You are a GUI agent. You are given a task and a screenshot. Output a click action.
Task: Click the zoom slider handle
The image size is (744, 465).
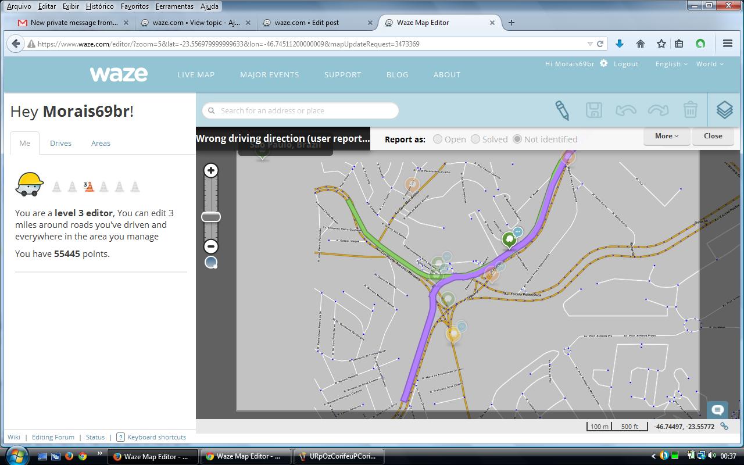click(211, 217)
